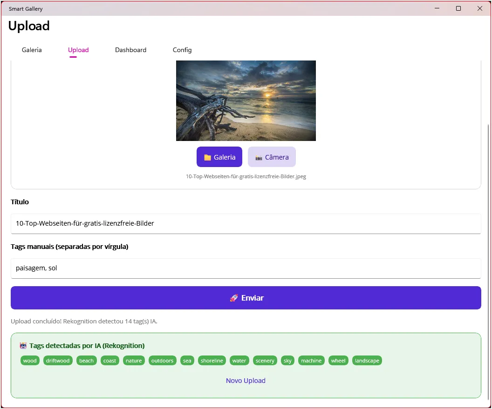Click the Enviar submit button
The image size is (492, 409).
pos(246,298)
